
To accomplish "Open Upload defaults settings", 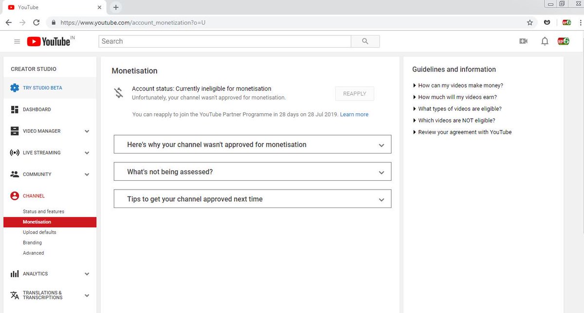I will (x=39, y=232).
